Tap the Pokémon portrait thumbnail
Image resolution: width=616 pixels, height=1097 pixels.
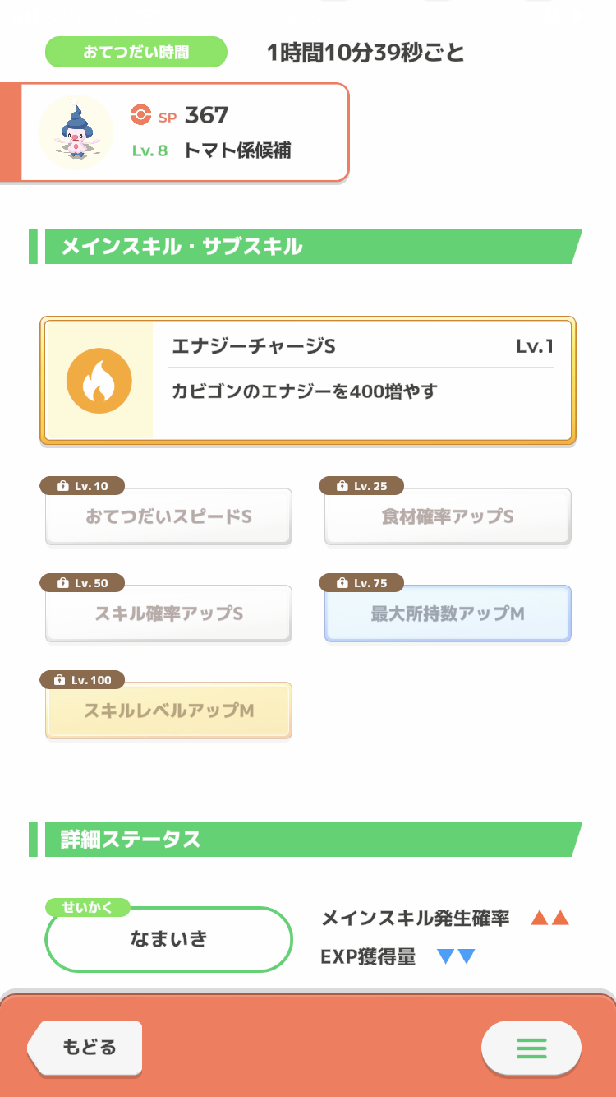coord(76,132)
